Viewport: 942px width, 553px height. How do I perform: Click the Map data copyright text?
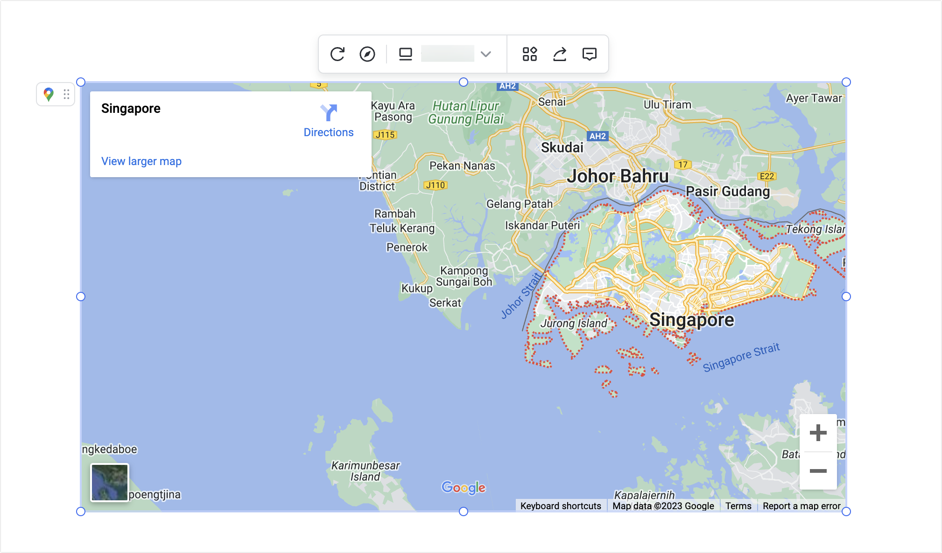click(x=663, y=505)
